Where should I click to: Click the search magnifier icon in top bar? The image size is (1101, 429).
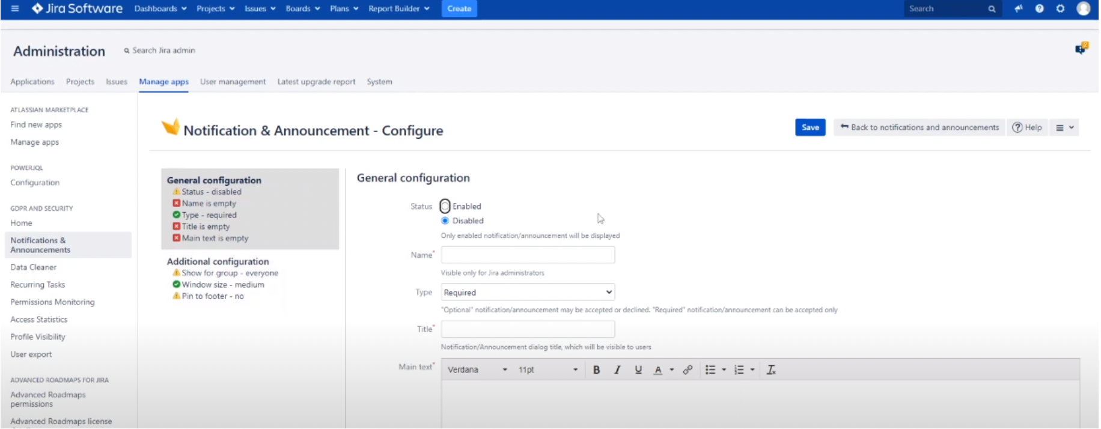click(x=992, y=9)
